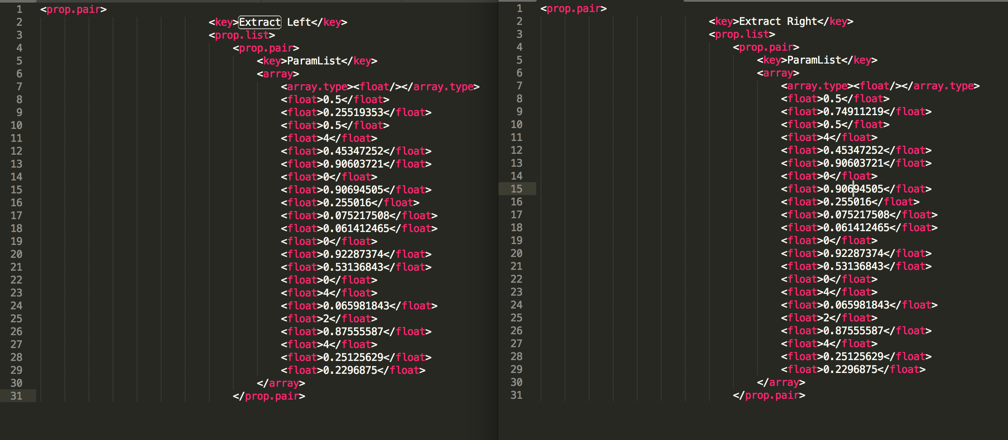Image resolution: width=1008 pixels, height=440 pixels.
Task: Click <prop.list> tag in the left pane
Action: [x=242, y=35]
